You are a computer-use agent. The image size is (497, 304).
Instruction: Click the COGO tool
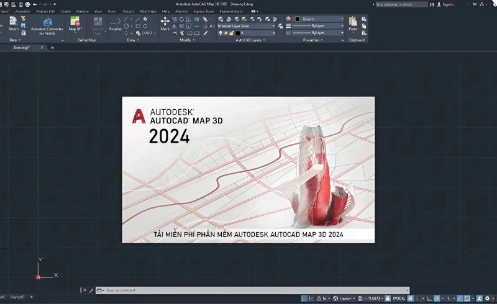[144, 33]
